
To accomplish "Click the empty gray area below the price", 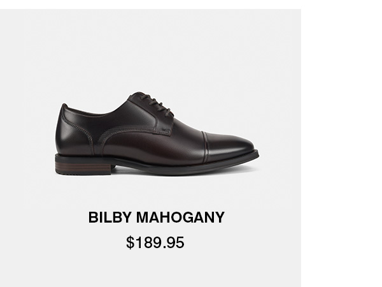I will [150, 269].
